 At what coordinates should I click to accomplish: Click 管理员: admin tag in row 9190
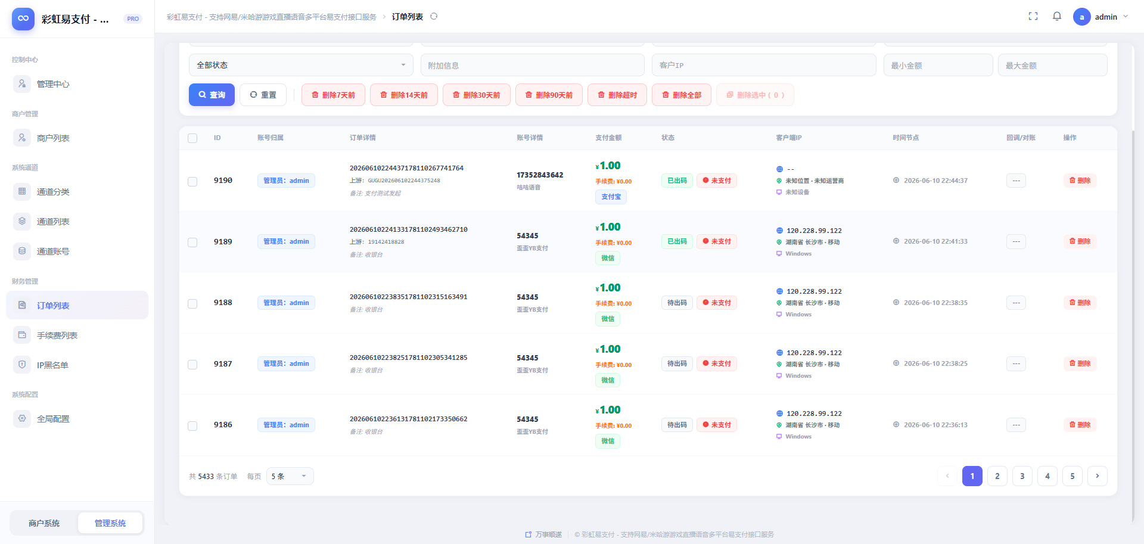pyautogui.click(x=286, y=181)
